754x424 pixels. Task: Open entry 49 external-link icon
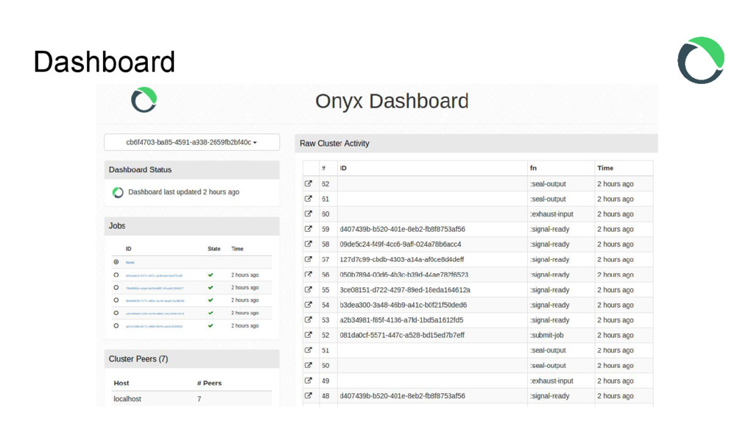309,381
